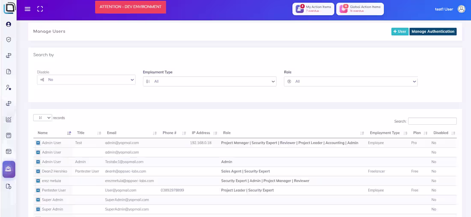
Task: Click the ATTENTION - DEV ENVIRONMENT banner
Action: point(130,7)
